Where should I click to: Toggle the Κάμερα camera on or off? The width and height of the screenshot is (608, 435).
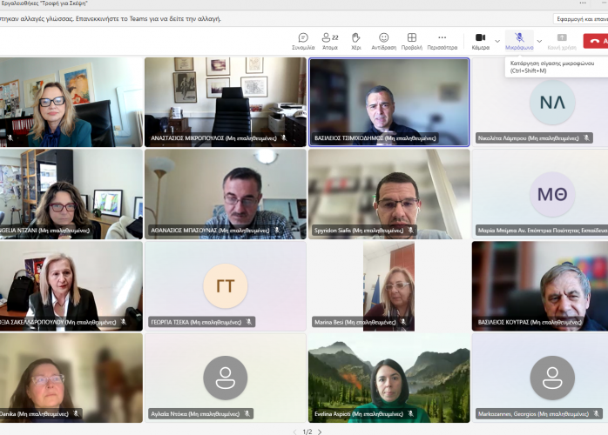tap(480, 41)
